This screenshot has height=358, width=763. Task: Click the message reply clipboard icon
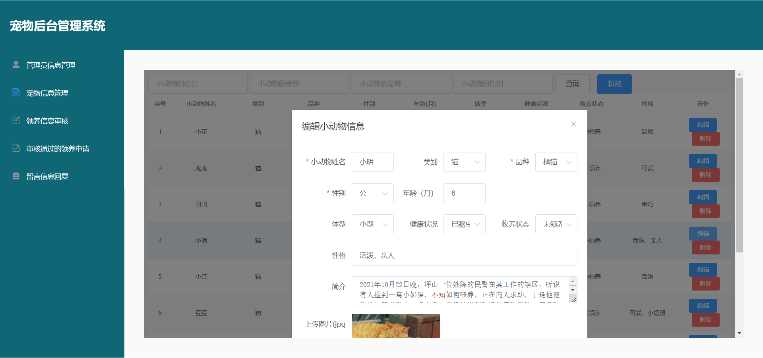(x=16, y=176)
